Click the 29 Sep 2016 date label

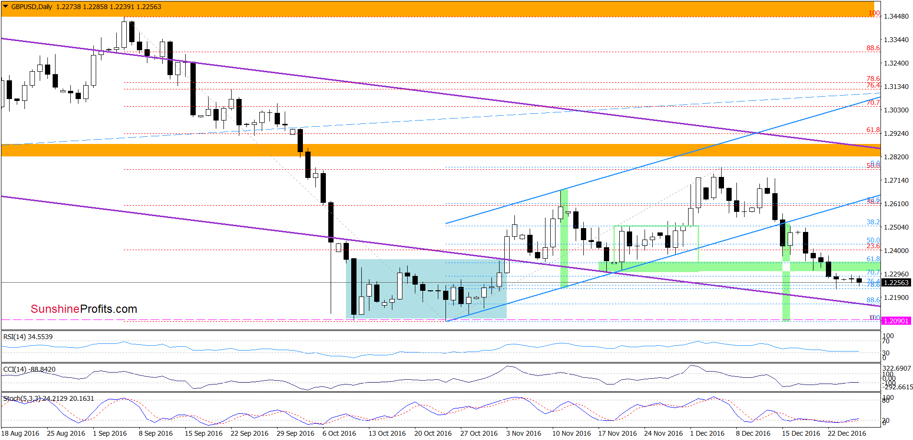tap(296, 433)
